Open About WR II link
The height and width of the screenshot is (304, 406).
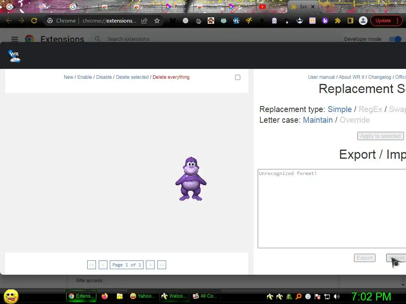(x=351, y=77)
